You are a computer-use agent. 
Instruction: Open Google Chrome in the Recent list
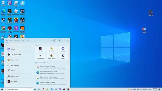click(19, 60)
